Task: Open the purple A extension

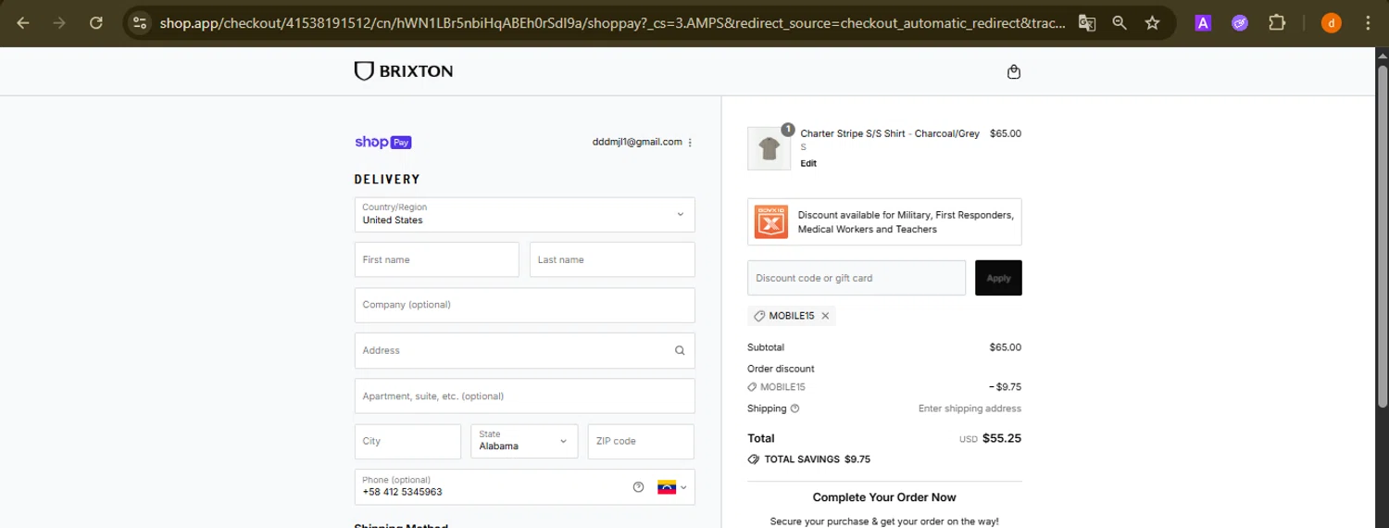Action: pos(1203,23)
